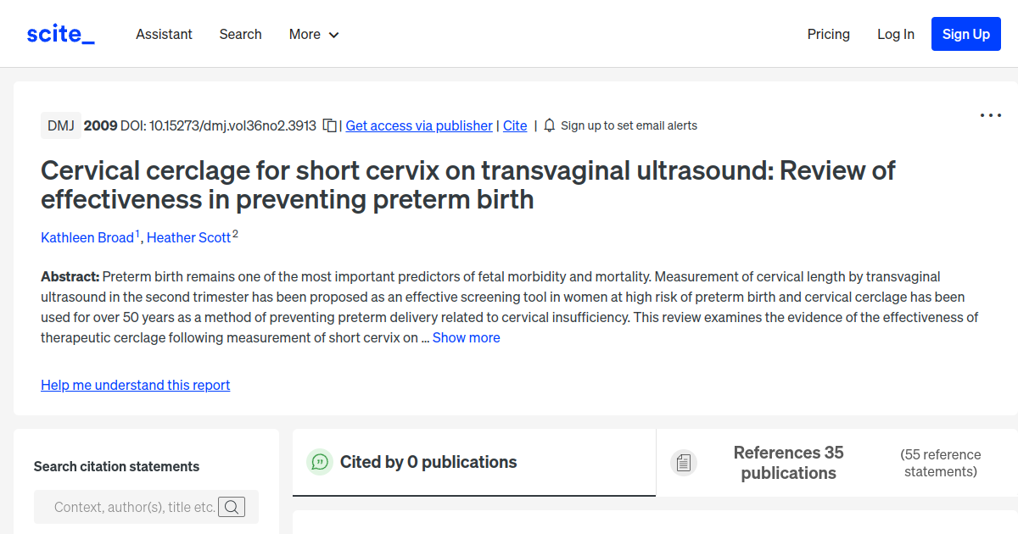Select Search in the navigation bar
The image size is (1018, 534).
pos(240,34)
